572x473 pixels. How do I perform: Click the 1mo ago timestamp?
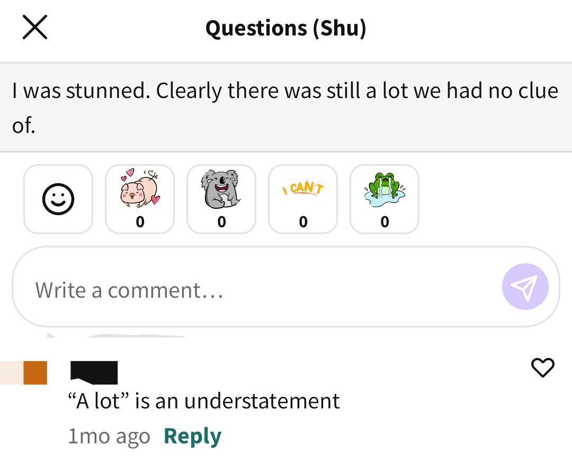(x=109, y=436)
